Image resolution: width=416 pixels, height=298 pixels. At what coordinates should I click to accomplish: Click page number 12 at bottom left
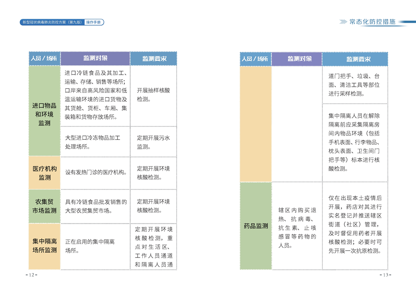click(x=33, y=275)
